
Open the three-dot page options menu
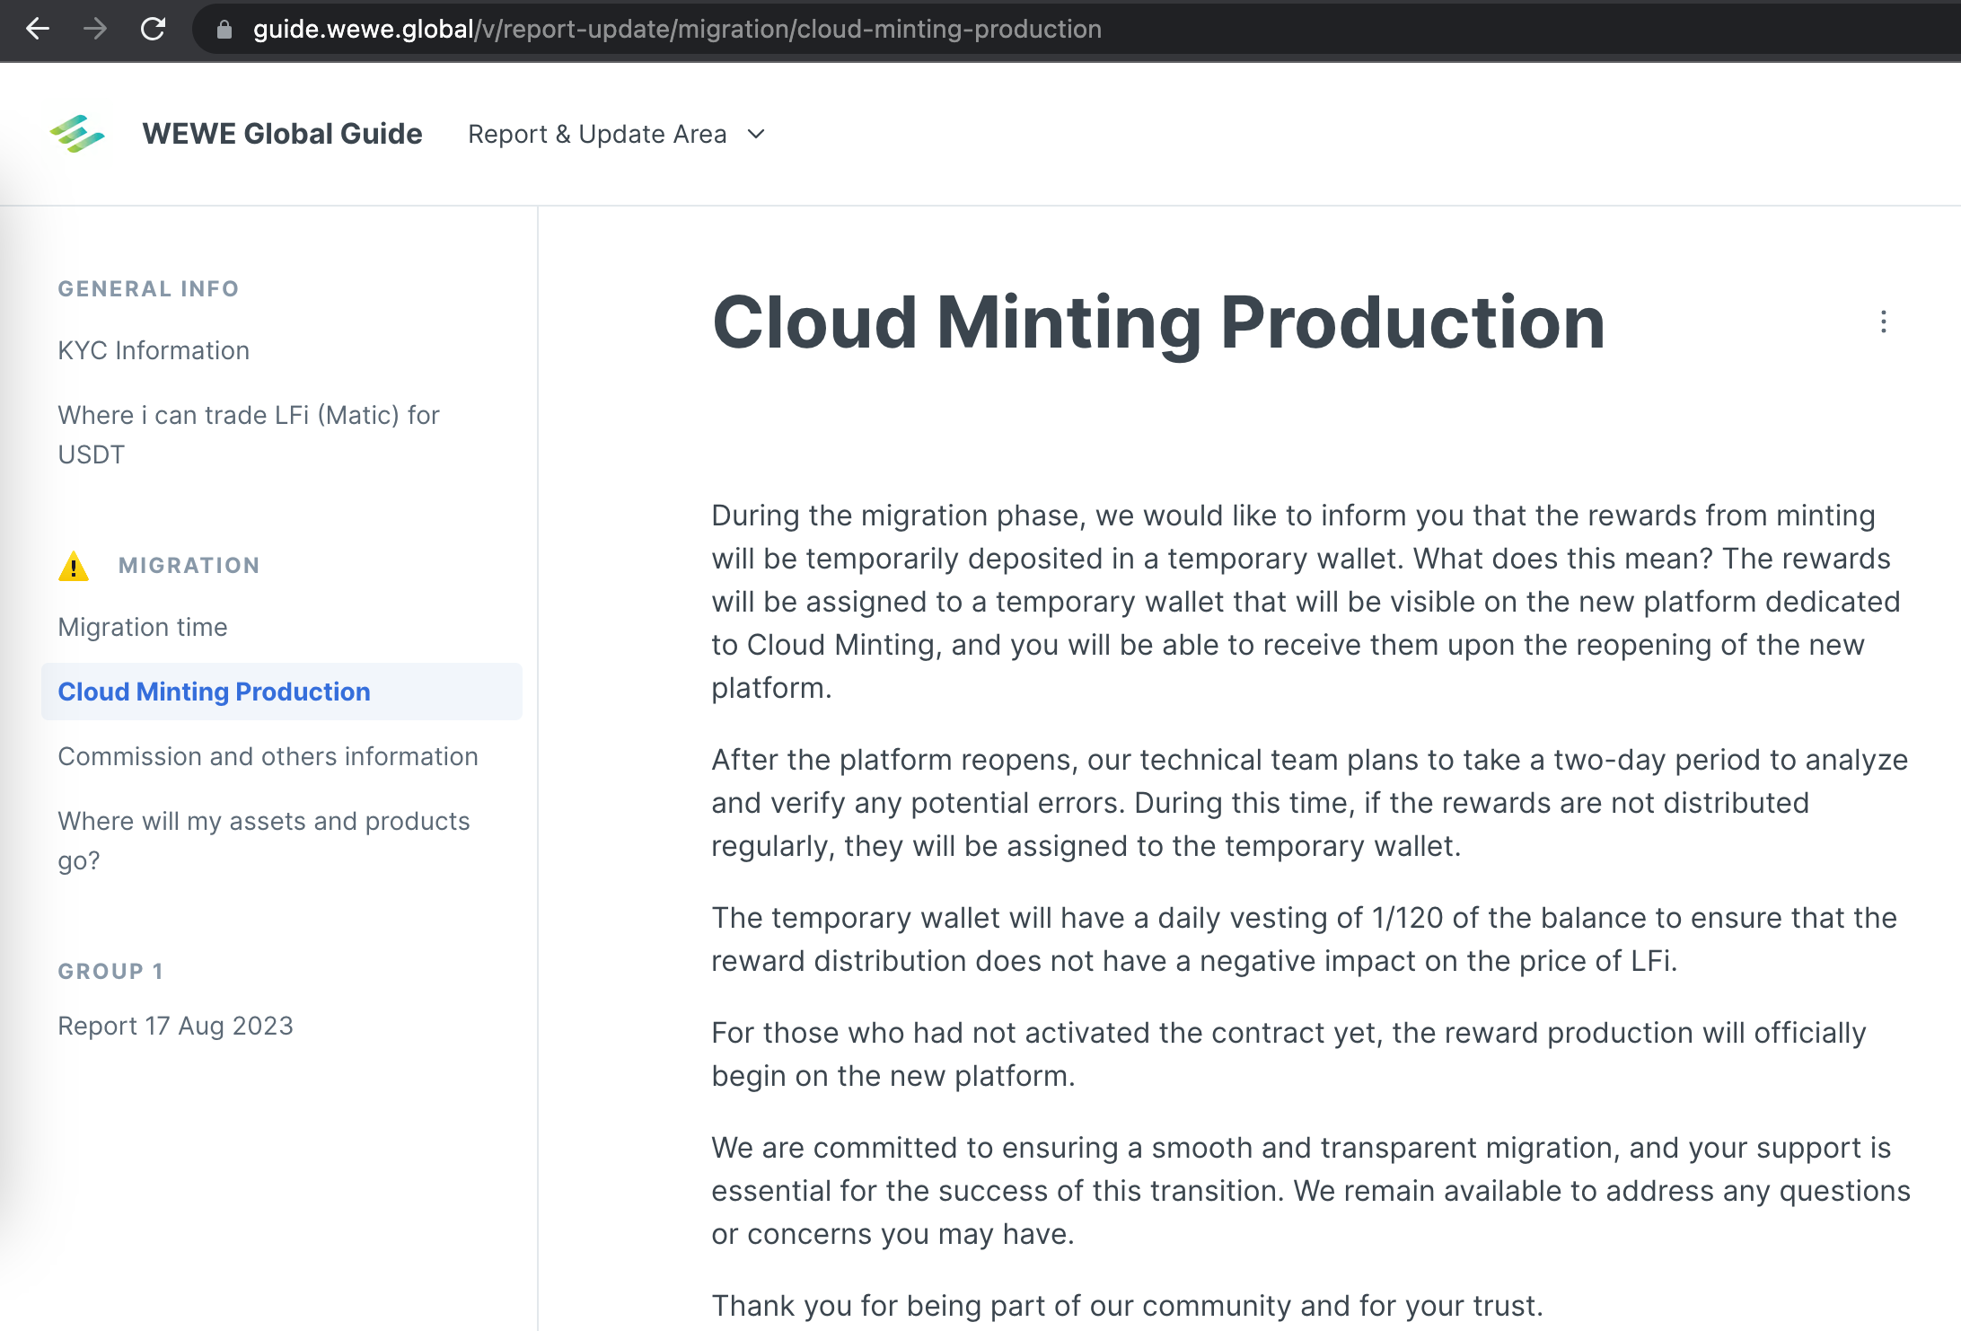[1883, 322]
